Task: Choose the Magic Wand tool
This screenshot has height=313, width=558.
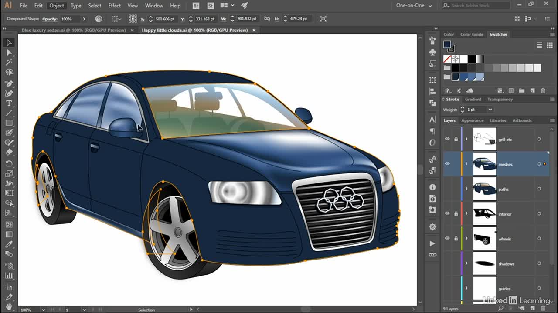Action: 9,63
